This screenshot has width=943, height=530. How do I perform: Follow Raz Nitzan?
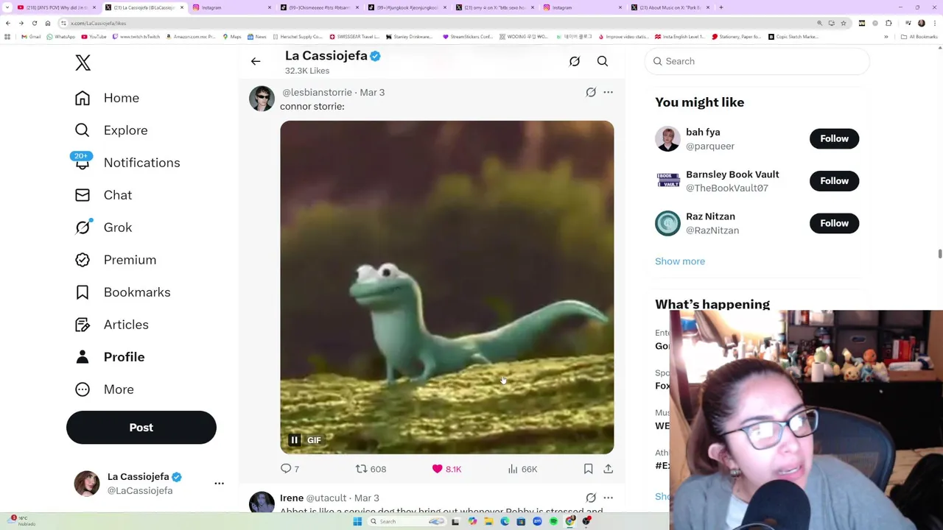point(834,223)
